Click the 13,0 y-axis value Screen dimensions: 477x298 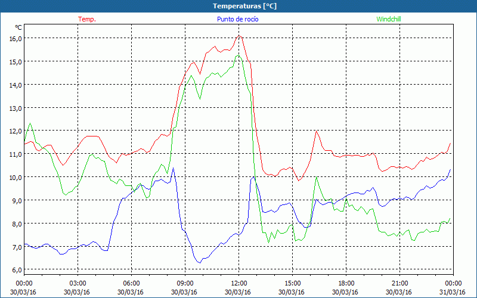(16, 108)
